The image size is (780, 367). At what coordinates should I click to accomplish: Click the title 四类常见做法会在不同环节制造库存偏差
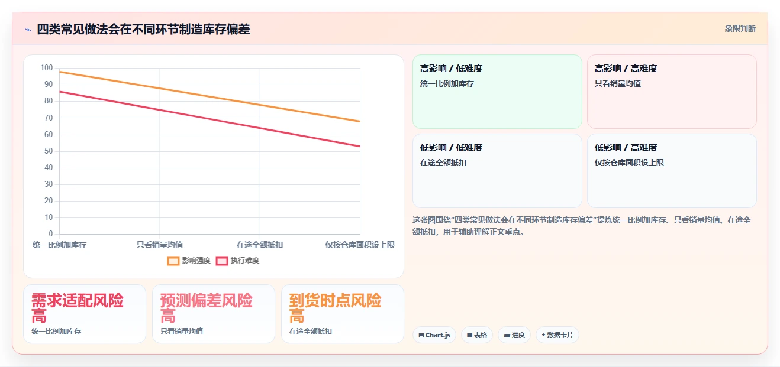[143, 29]
